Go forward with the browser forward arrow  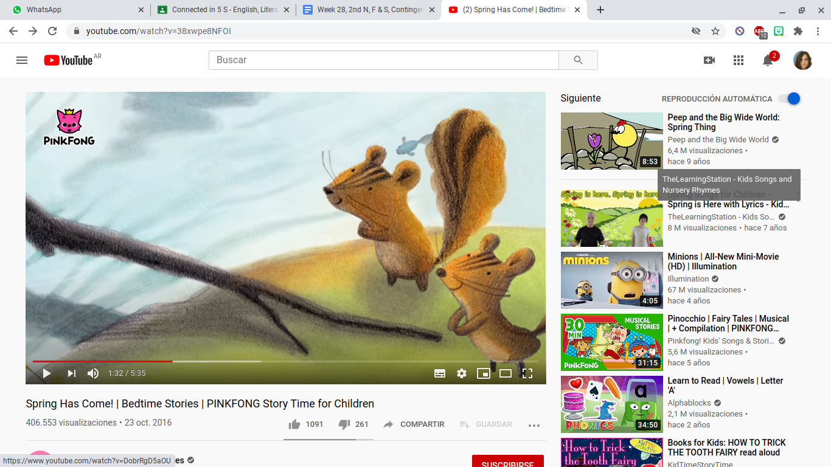(x=33, y=31)
